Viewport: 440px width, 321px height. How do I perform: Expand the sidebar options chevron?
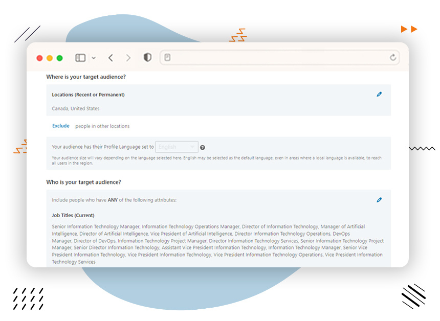click(94, 58)
